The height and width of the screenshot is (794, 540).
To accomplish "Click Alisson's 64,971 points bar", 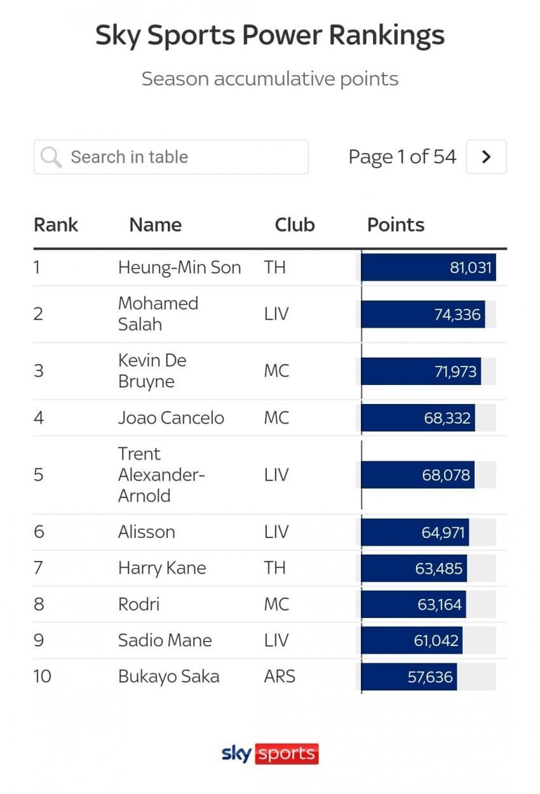I will [415, 532].
